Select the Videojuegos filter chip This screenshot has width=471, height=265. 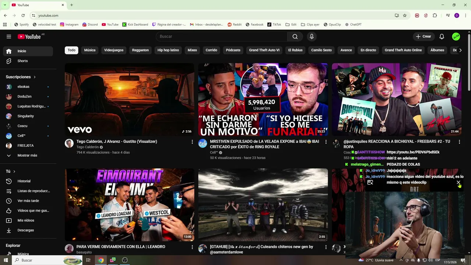114,50
